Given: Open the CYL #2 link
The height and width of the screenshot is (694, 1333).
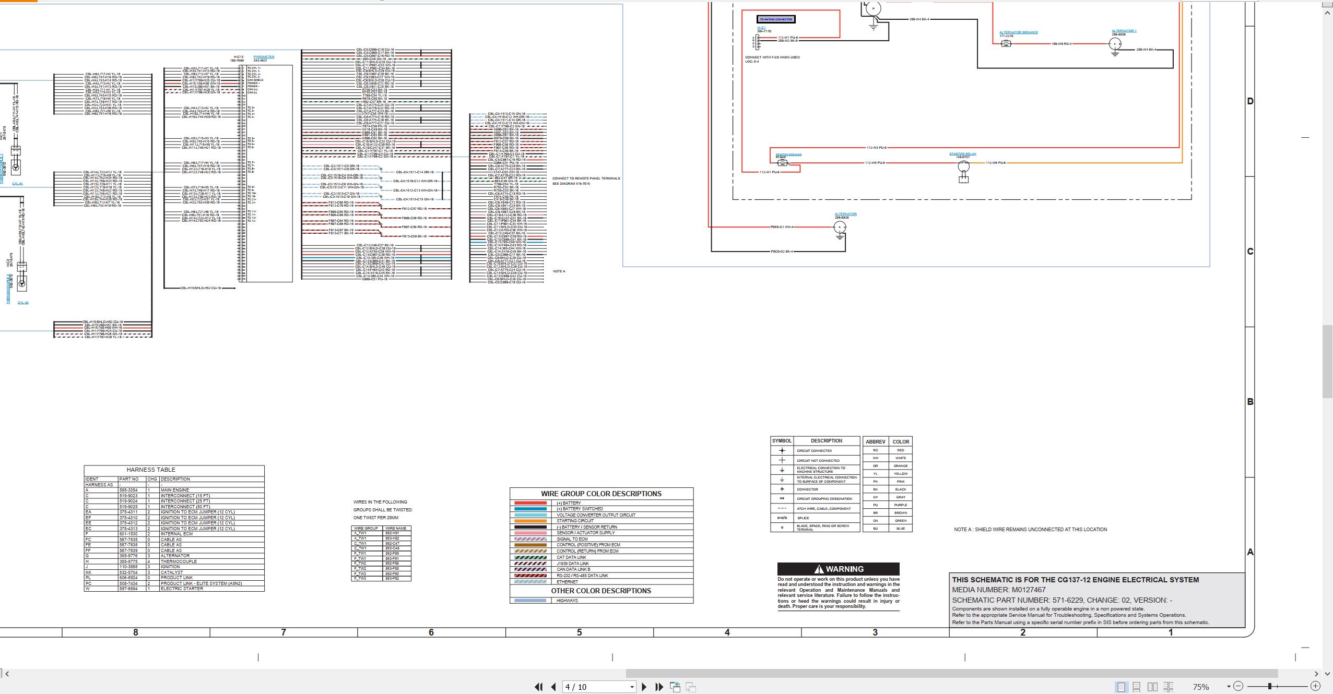Looking at the screenshot, I should 23,303.
